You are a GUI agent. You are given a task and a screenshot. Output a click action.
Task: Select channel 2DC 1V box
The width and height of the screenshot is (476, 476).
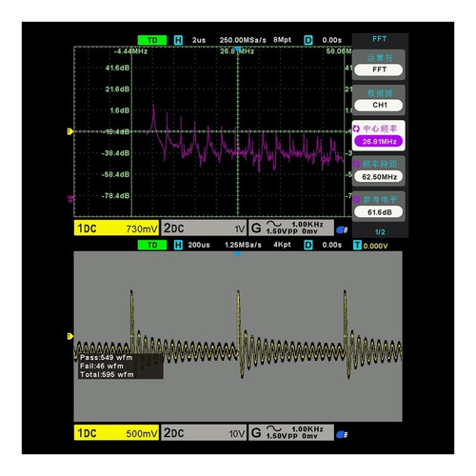[x=204, y=228]
